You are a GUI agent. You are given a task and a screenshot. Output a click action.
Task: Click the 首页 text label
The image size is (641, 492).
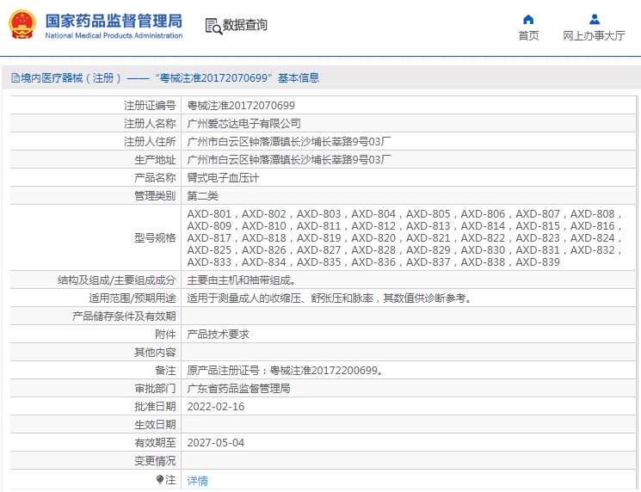[528, 36]
